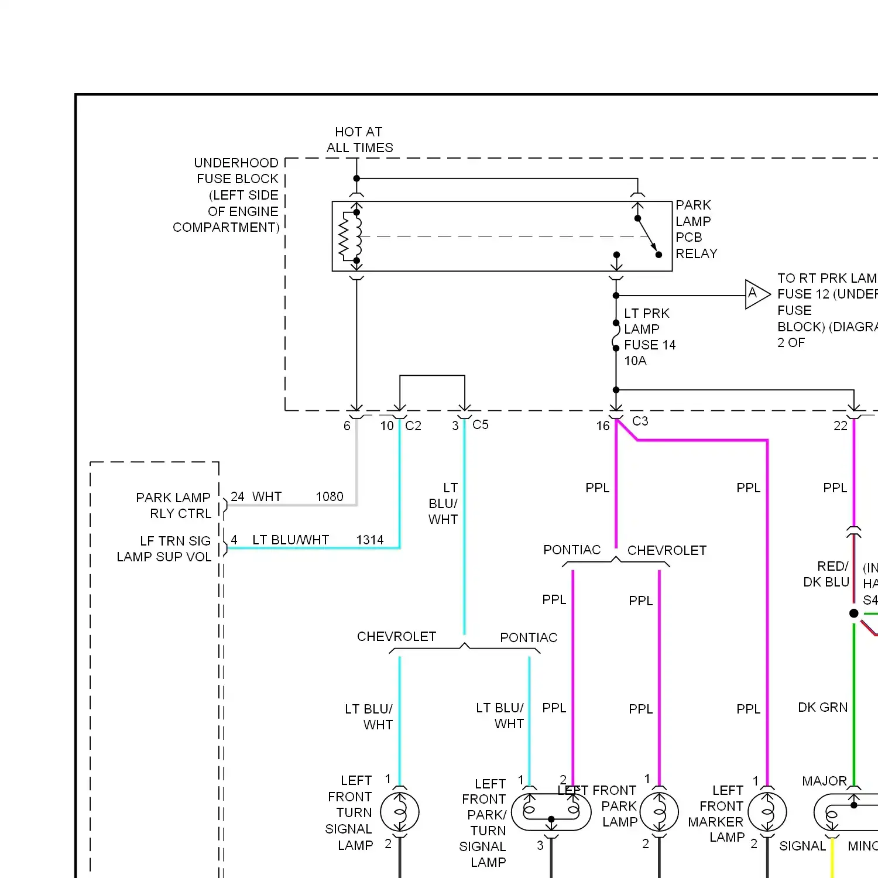Viewport: 878px width, 878px height.
Task: Click connector pin 3 at C5
Action: [x=455, y=426]
